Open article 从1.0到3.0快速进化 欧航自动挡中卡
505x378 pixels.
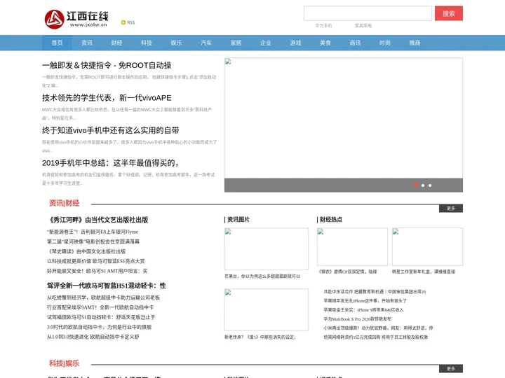click(93, 337)
